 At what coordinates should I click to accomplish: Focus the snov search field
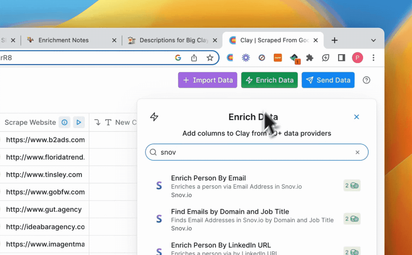click(x=257, y=152)
